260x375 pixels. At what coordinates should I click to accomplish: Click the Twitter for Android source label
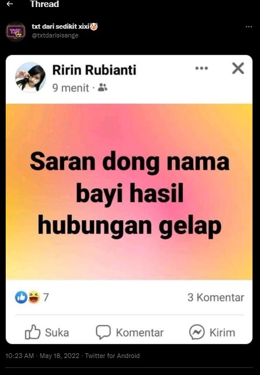pos(112,356)
